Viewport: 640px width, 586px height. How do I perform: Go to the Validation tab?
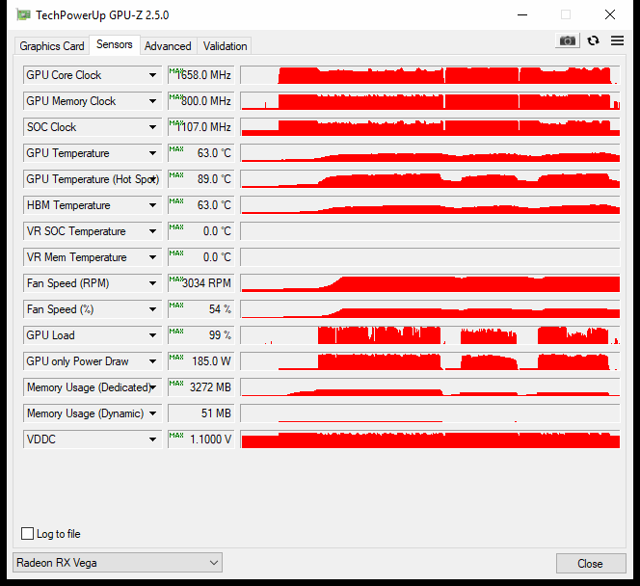[x=225, y=46]
